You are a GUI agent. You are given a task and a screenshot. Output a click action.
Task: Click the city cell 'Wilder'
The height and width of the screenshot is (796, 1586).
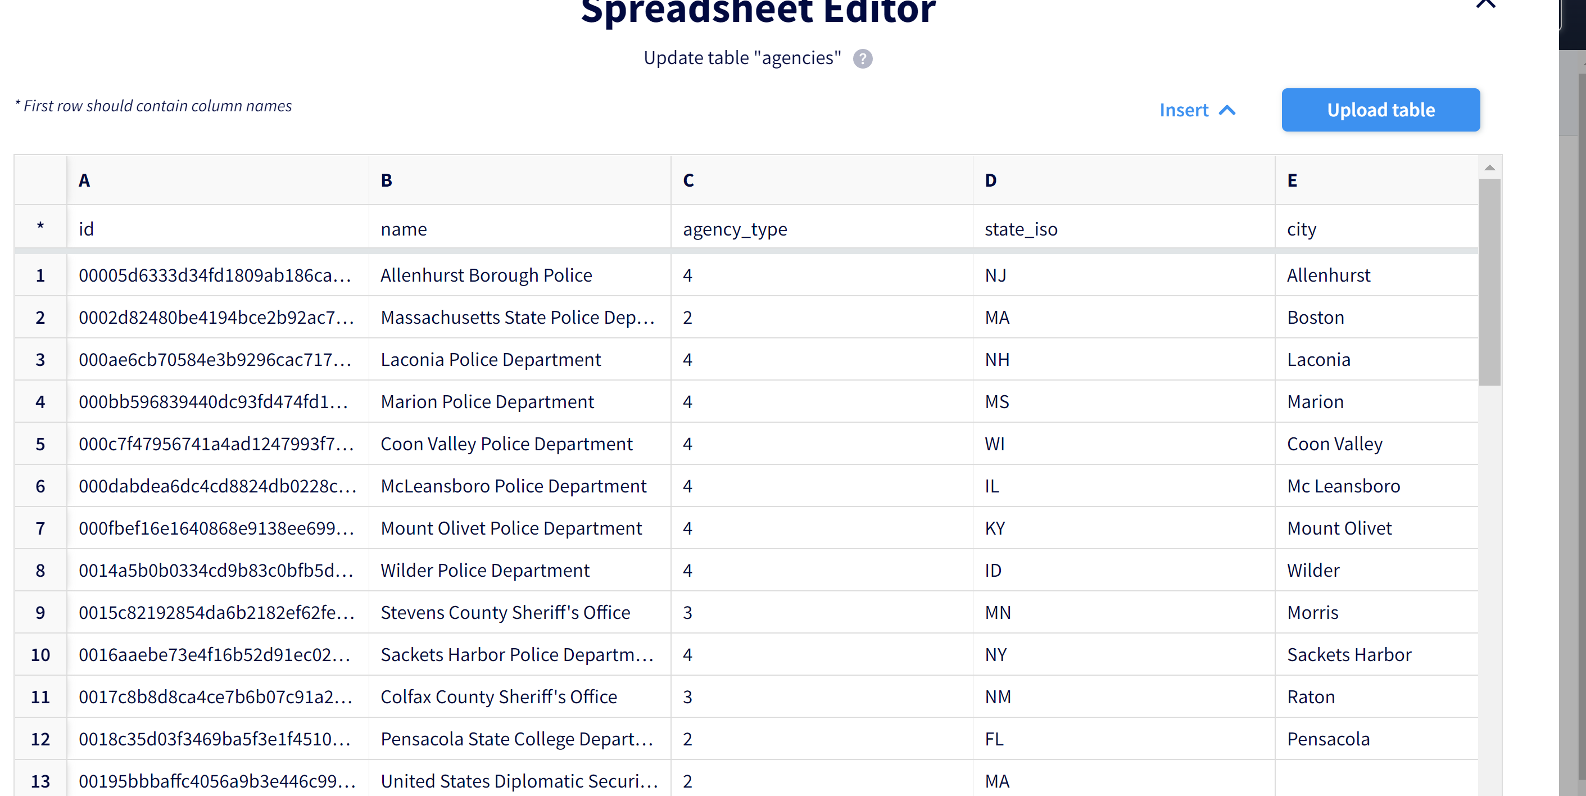click(x=1377, y=570)
